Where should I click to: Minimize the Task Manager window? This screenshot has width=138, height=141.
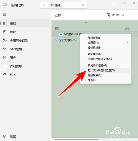[x=114, y=3]
